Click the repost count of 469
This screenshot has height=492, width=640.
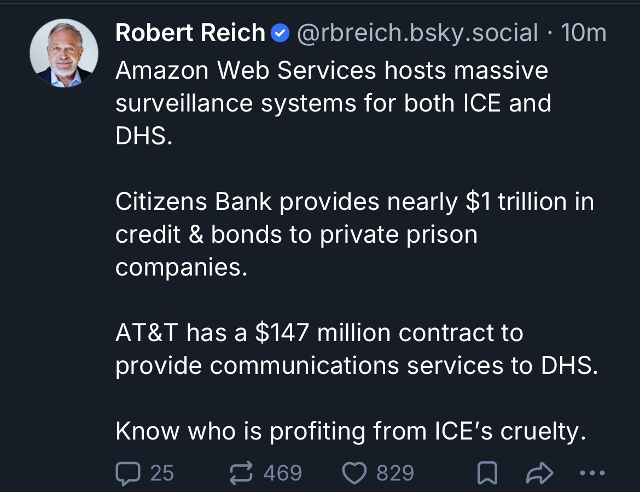tap(282, 473)
